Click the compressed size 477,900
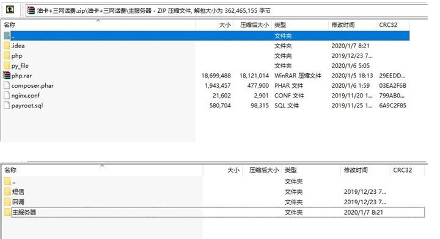 pyautogui.click(x=258, y=85)
